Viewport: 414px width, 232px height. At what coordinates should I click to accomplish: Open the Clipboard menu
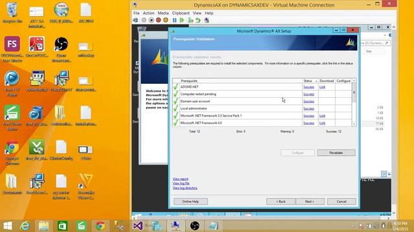click(x=180, y=13)
